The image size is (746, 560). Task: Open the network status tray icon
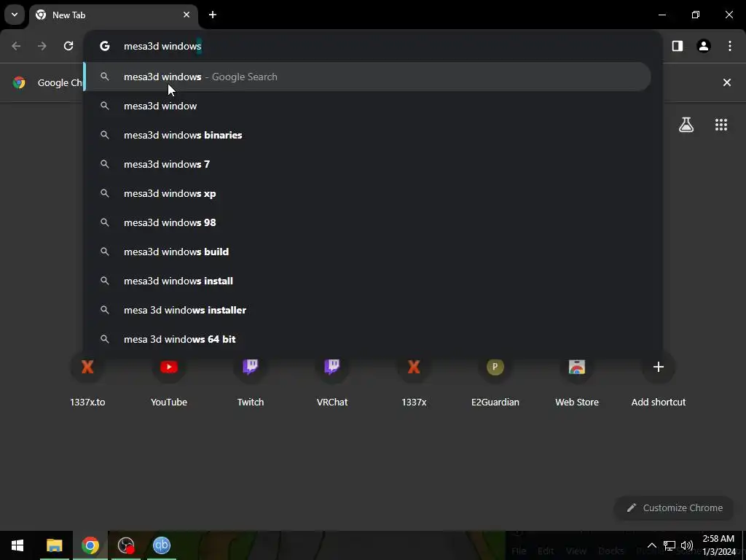(670, 545)
